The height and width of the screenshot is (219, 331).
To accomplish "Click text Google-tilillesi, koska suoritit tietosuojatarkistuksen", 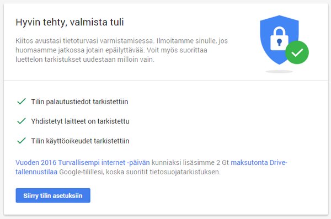I will [140, 172].
